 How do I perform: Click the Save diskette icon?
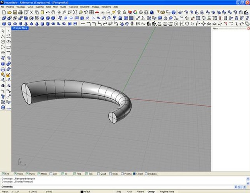15,12
